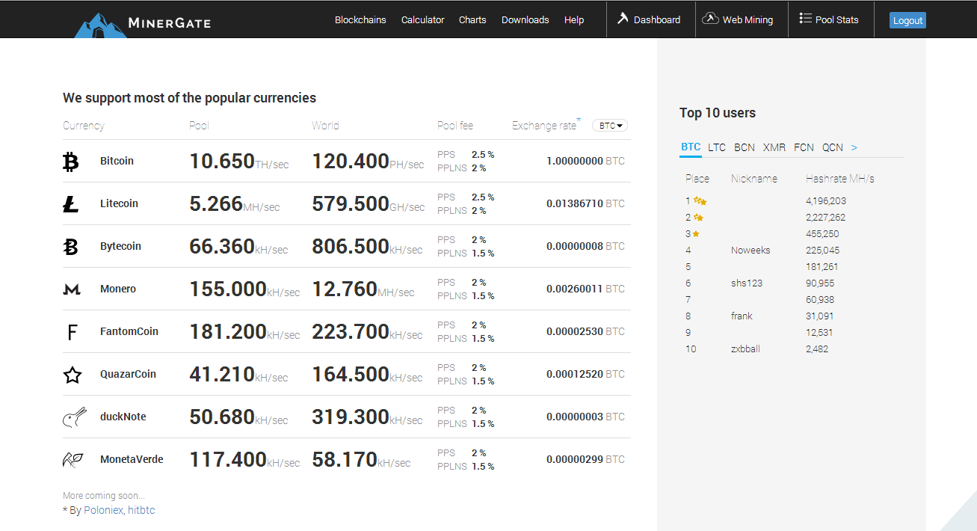Click the MinerGate brand name
This screenshot has height=531, width=977.
coord(169,22)
